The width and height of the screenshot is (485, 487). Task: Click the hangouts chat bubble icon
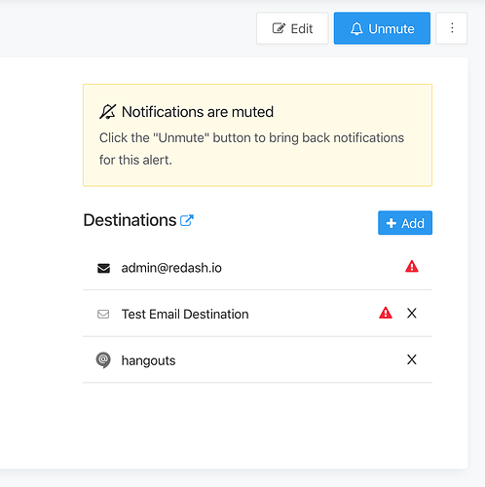tap(103, 360)
